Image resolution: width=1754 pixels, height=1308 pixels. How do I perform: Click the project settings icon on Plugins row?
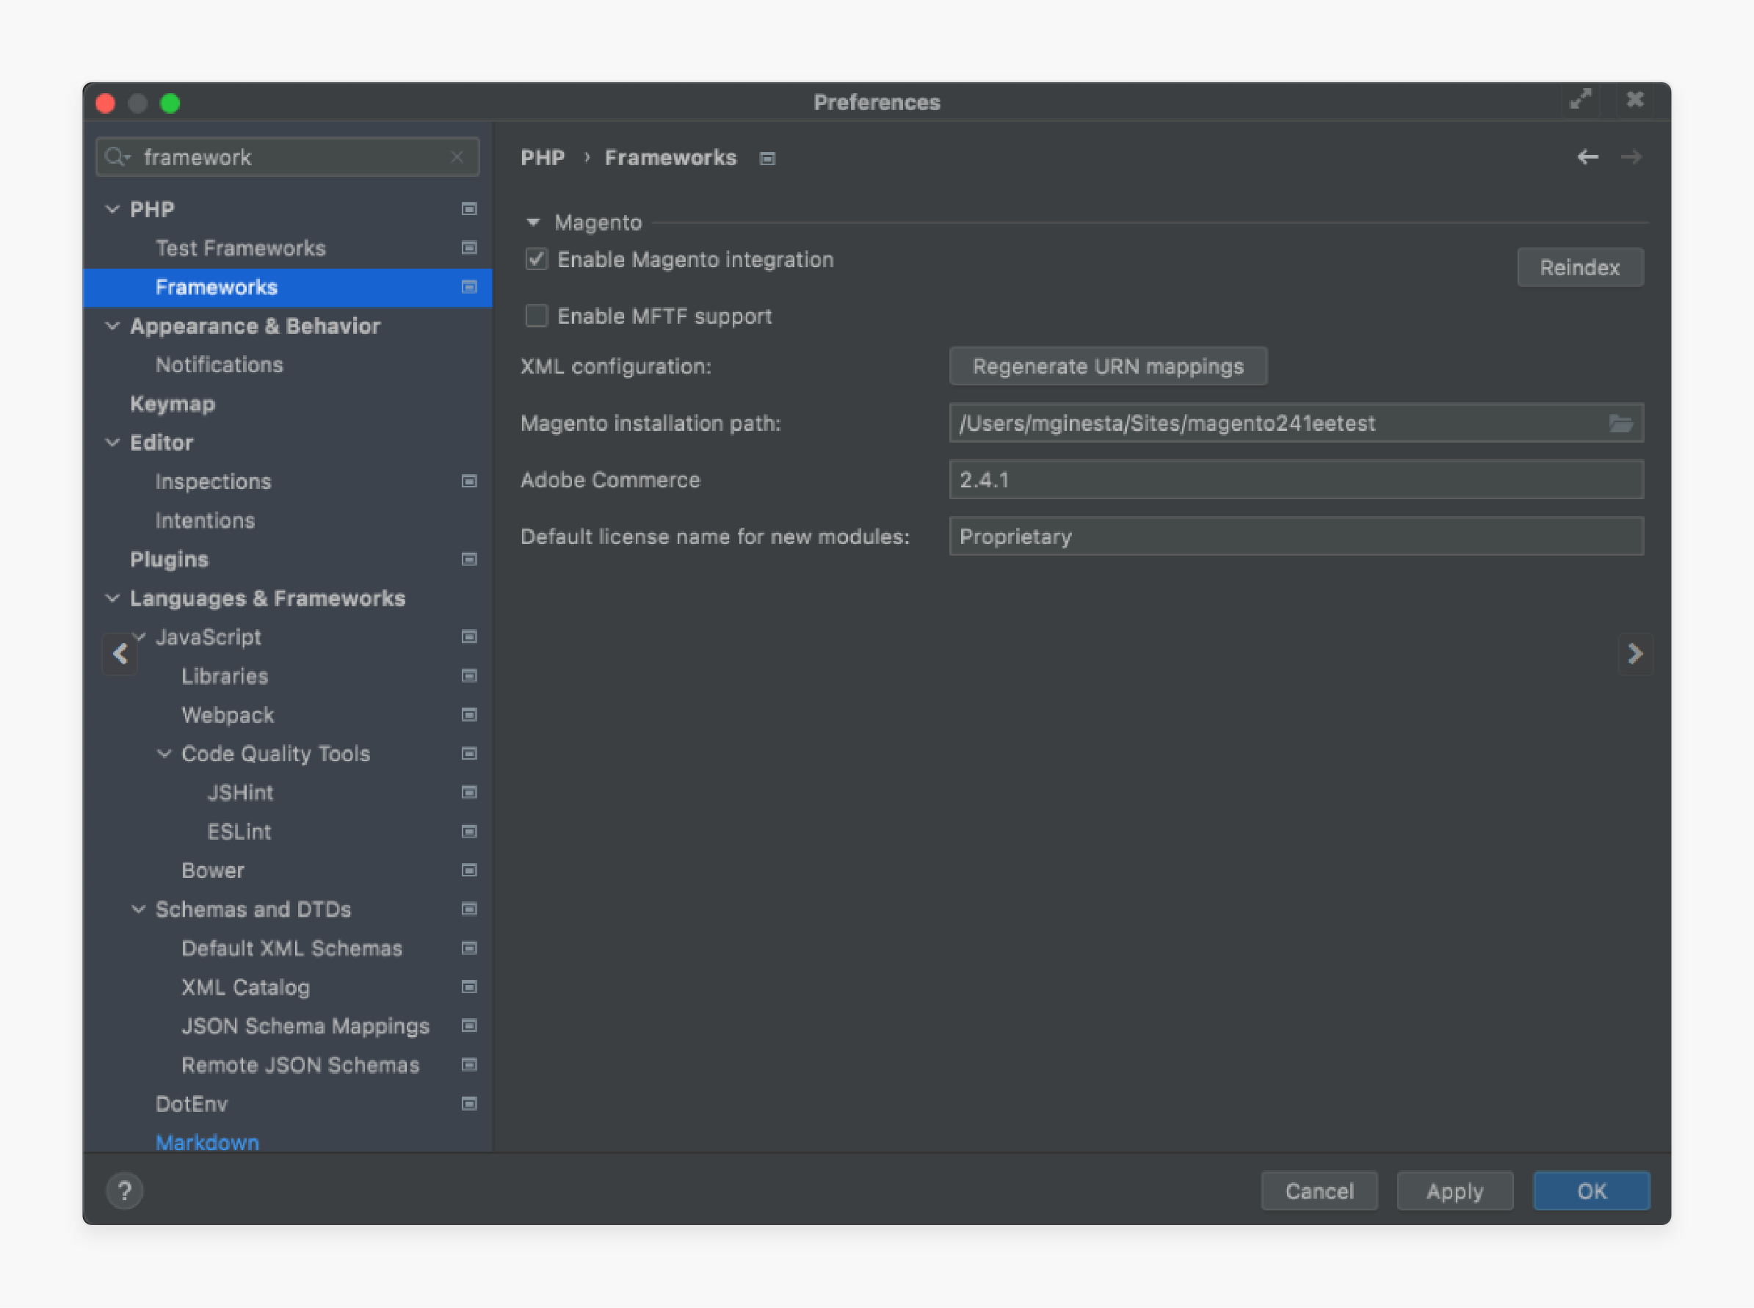click(x=469, y=559)
